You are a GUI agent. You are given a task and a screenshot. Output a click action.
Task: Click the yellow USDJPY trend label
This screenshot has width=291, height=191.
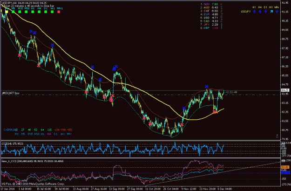pos(246,12)
